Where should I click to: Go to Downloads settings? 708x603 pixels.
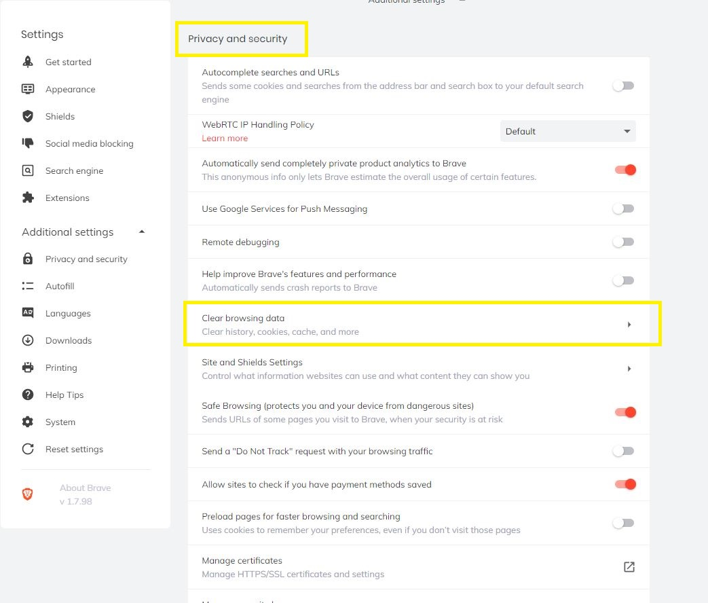[69, 341]
